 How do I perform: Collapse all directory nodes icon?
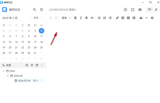37,65
